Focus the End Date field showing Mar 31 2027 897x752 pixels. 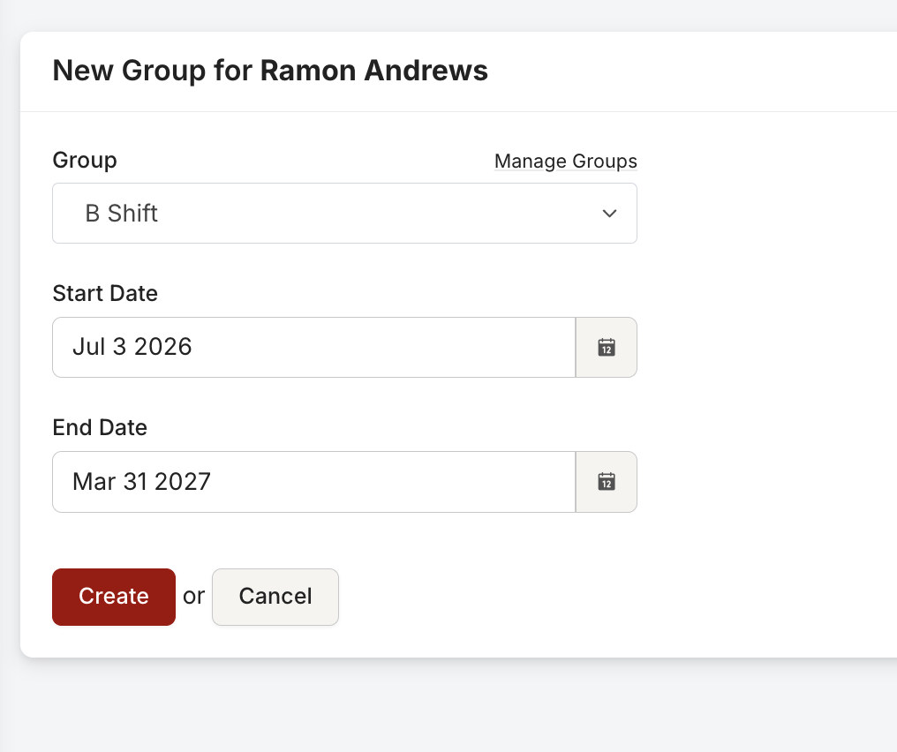pyautogui.click(x=314, y=482)
